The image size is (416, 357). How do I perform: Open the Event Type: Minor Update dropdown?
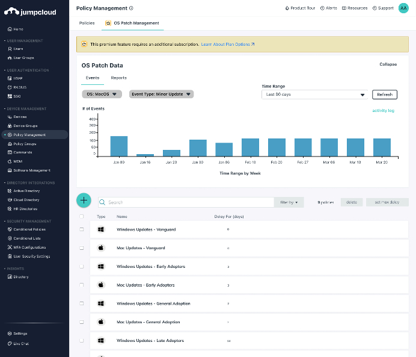point(161,94)
